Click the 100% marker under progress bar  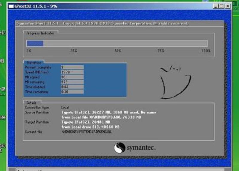coord(206,51)
